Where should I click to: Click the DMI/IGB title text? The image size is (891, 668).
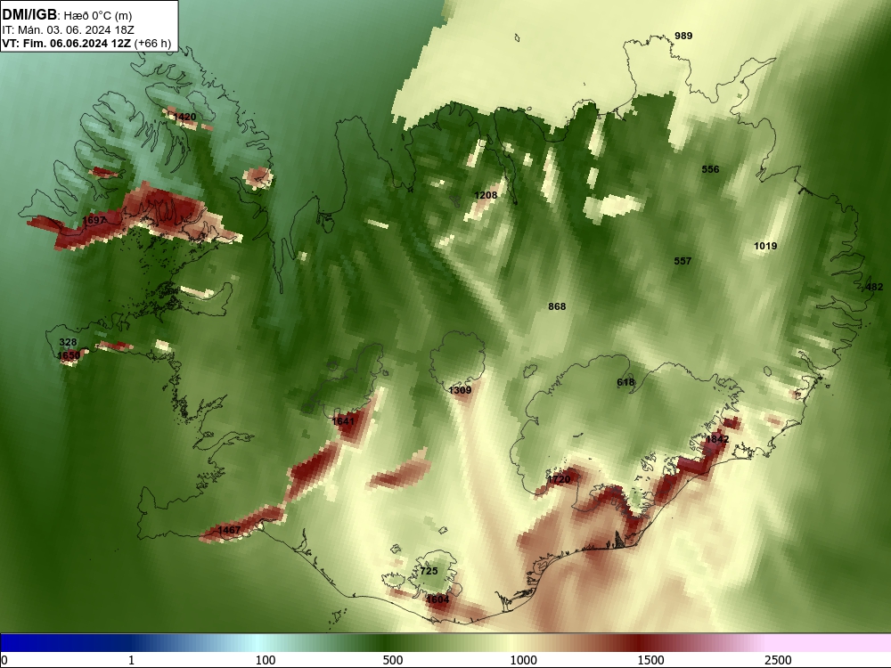click(x=29, y=15)
